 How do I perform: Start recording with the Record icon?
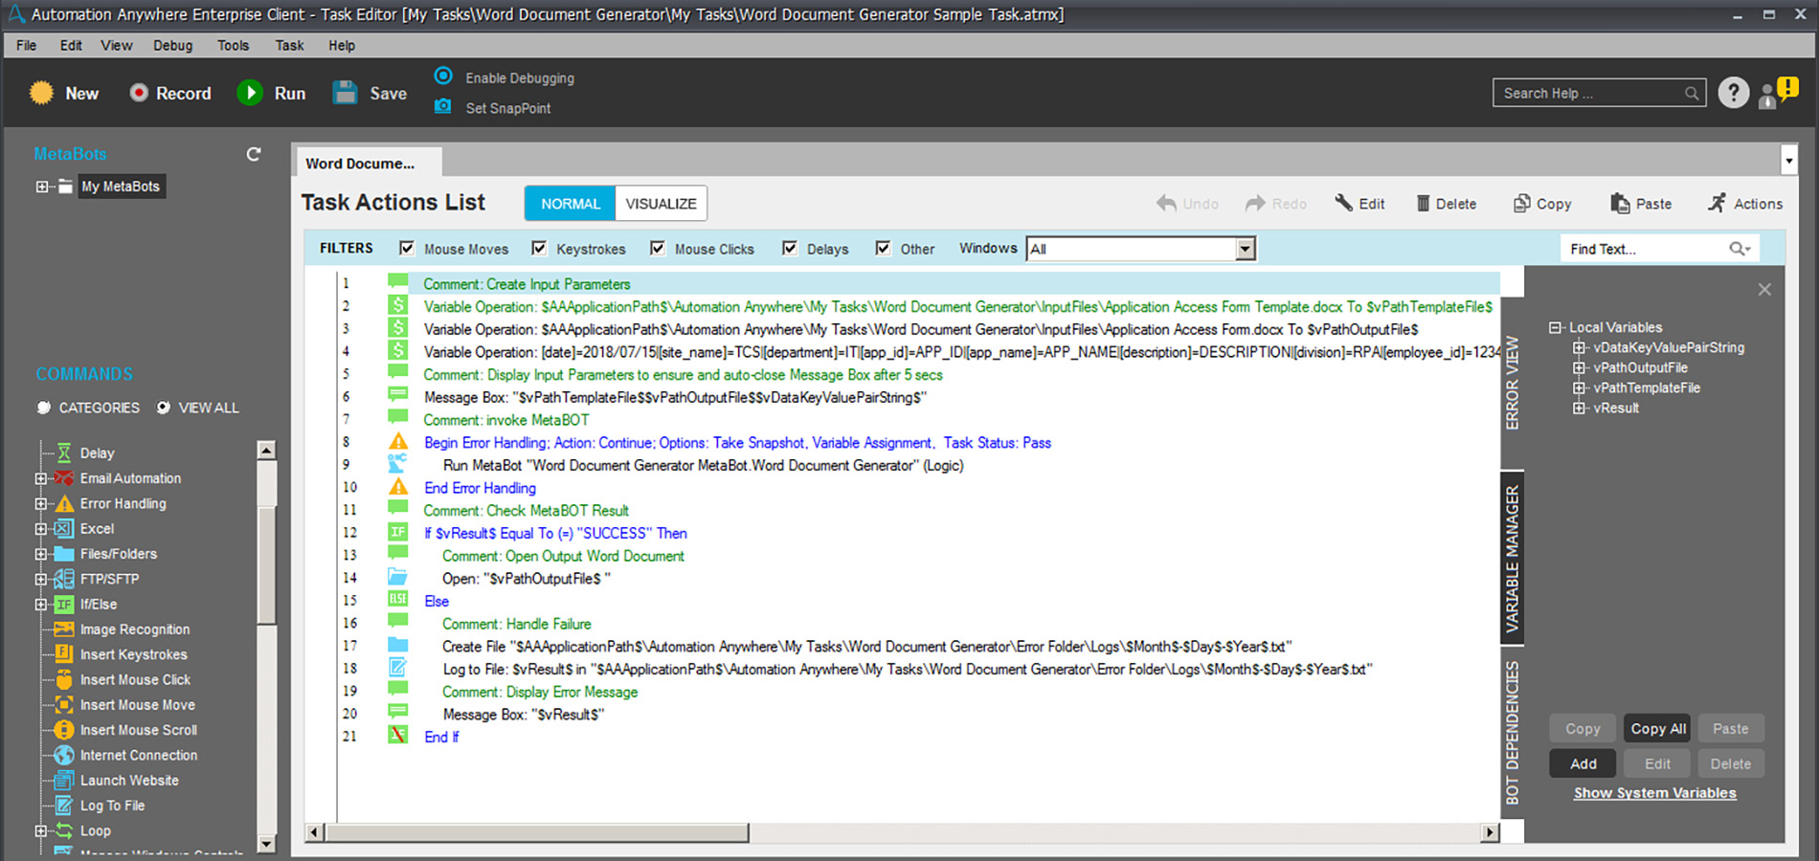point(139,93)
